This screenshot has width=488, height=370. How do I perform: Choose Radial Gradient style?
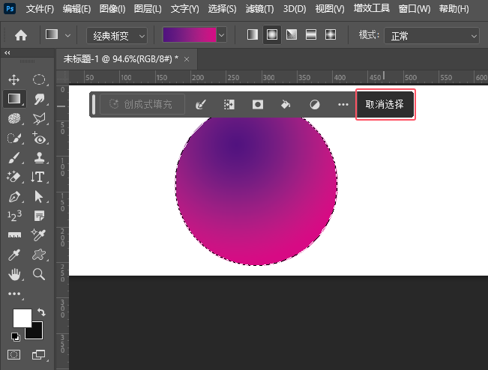(272, 34)
